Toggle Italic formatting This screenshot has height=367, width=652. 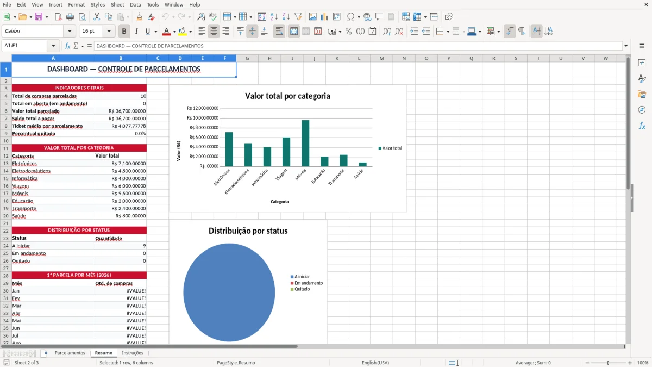136,32
